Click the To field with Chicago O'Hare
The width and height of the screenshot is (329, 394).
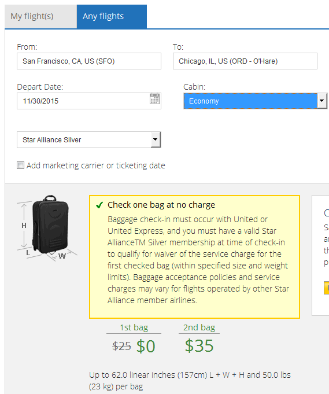245,61
